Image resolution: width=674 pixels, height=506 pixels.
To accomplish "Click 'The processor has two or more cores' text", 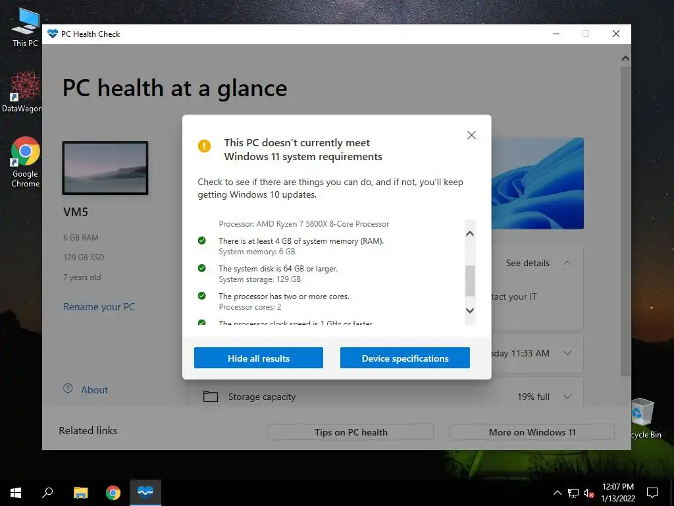I will [284, 296].
